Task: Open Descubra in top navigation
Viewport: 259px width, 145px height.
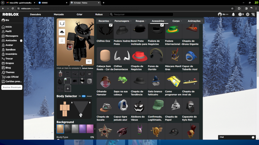Action: [35, 15]
